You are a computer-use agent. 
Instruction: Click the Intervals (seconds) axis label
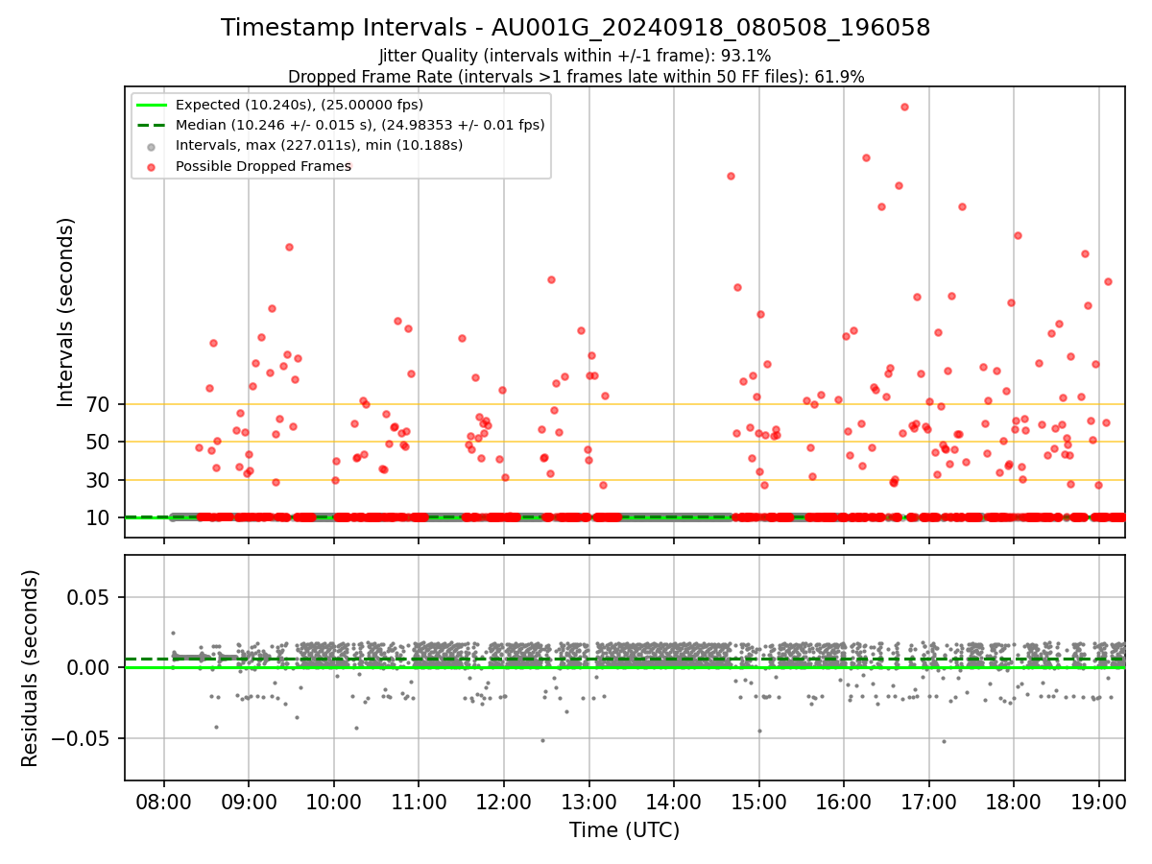tap(65, 312)
